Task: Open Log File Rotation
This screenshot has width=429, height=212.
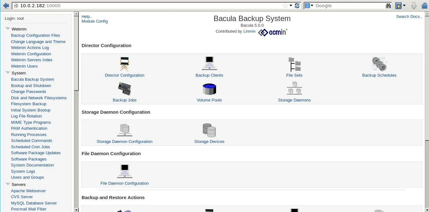Action: click(26, 116)
